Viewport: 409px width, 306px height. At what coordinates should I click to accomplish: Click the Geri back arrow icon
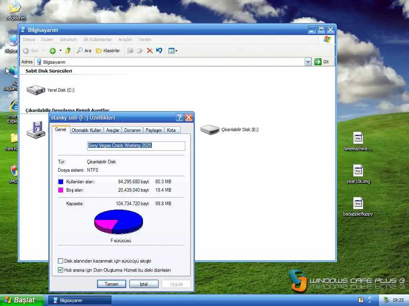click(26, 51)
